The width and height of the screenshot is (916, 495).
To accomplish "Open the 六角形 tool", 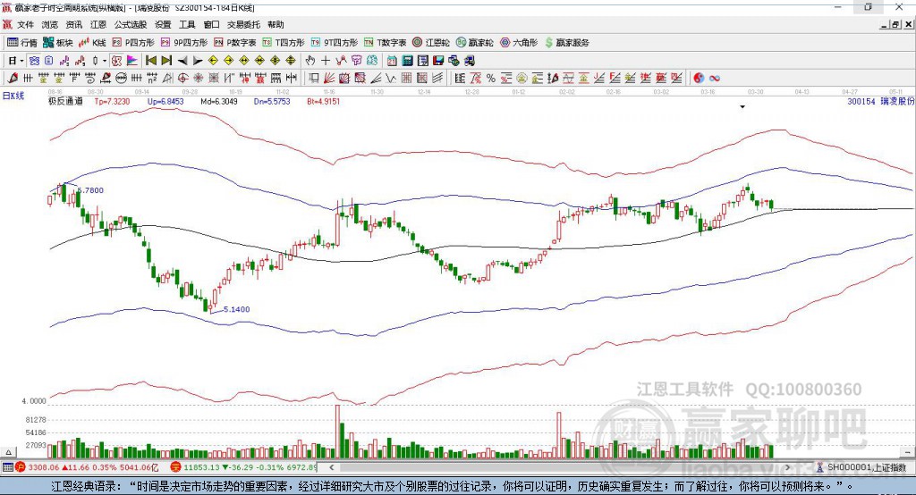I will point(519,43).
